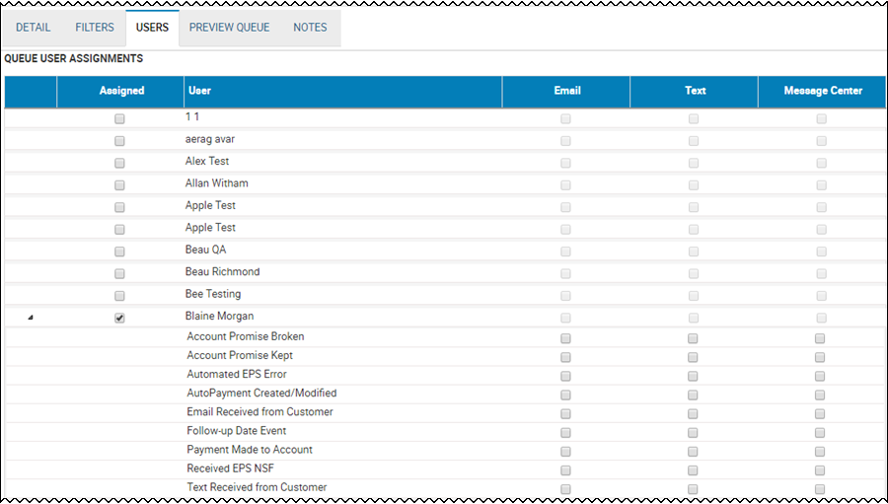Tick Email for Follow-up Date Event
888x504 pixels.
[x=565, y=433]
